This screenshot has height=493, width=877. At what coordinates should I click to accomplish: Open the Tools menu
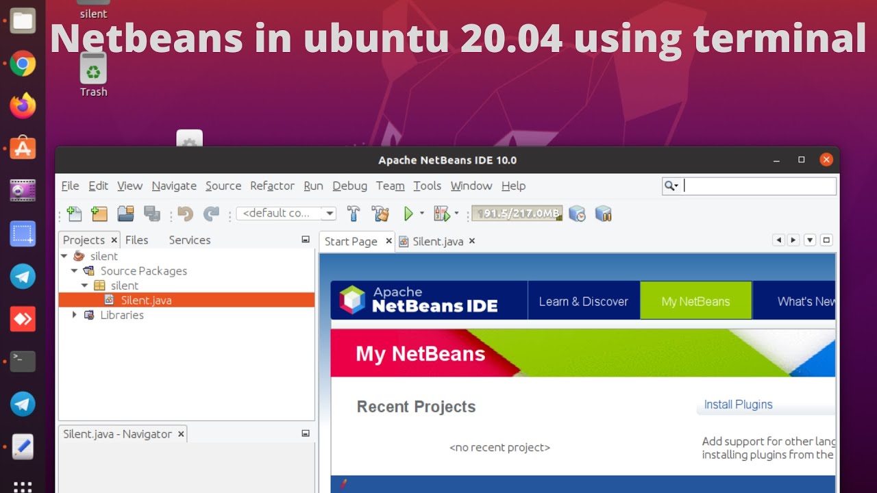coord(427,186)
